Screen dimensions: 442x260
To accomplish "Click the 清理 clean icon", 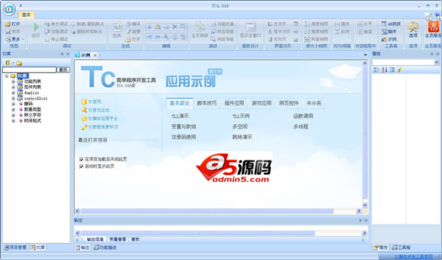I will point(128,32).
